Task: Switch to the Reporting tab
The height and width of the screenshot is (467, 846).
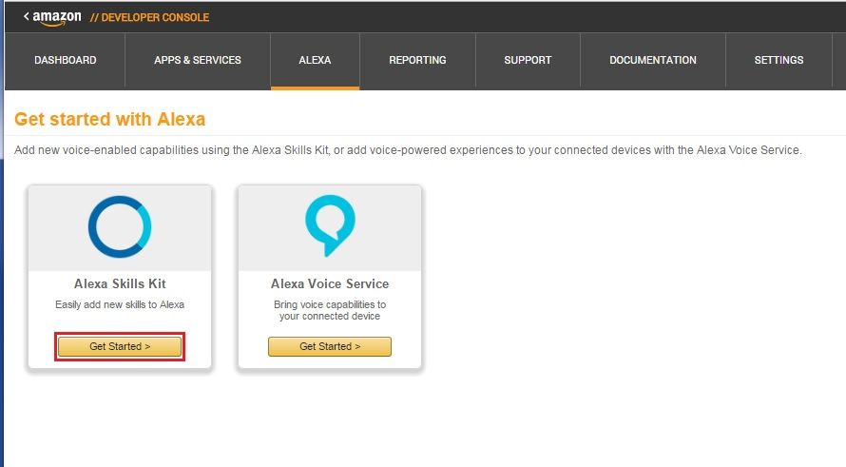Action: pyautogui.click(x=417, y=60)
